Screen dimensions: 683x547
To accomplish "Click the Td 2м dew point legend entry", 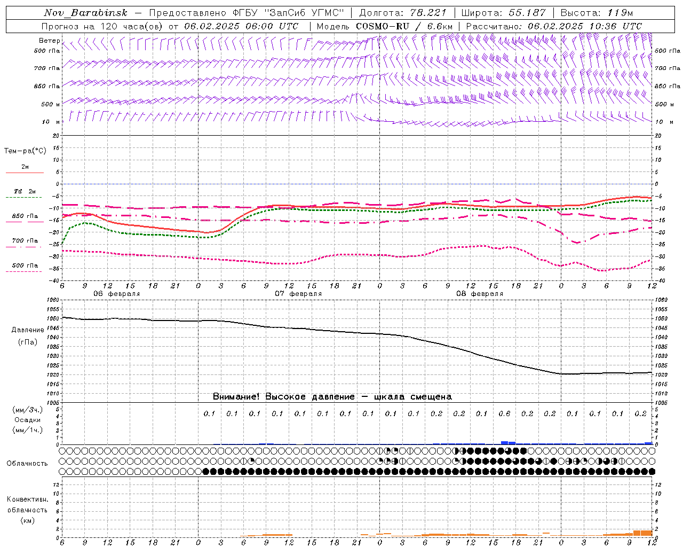I will pos(25,192).
